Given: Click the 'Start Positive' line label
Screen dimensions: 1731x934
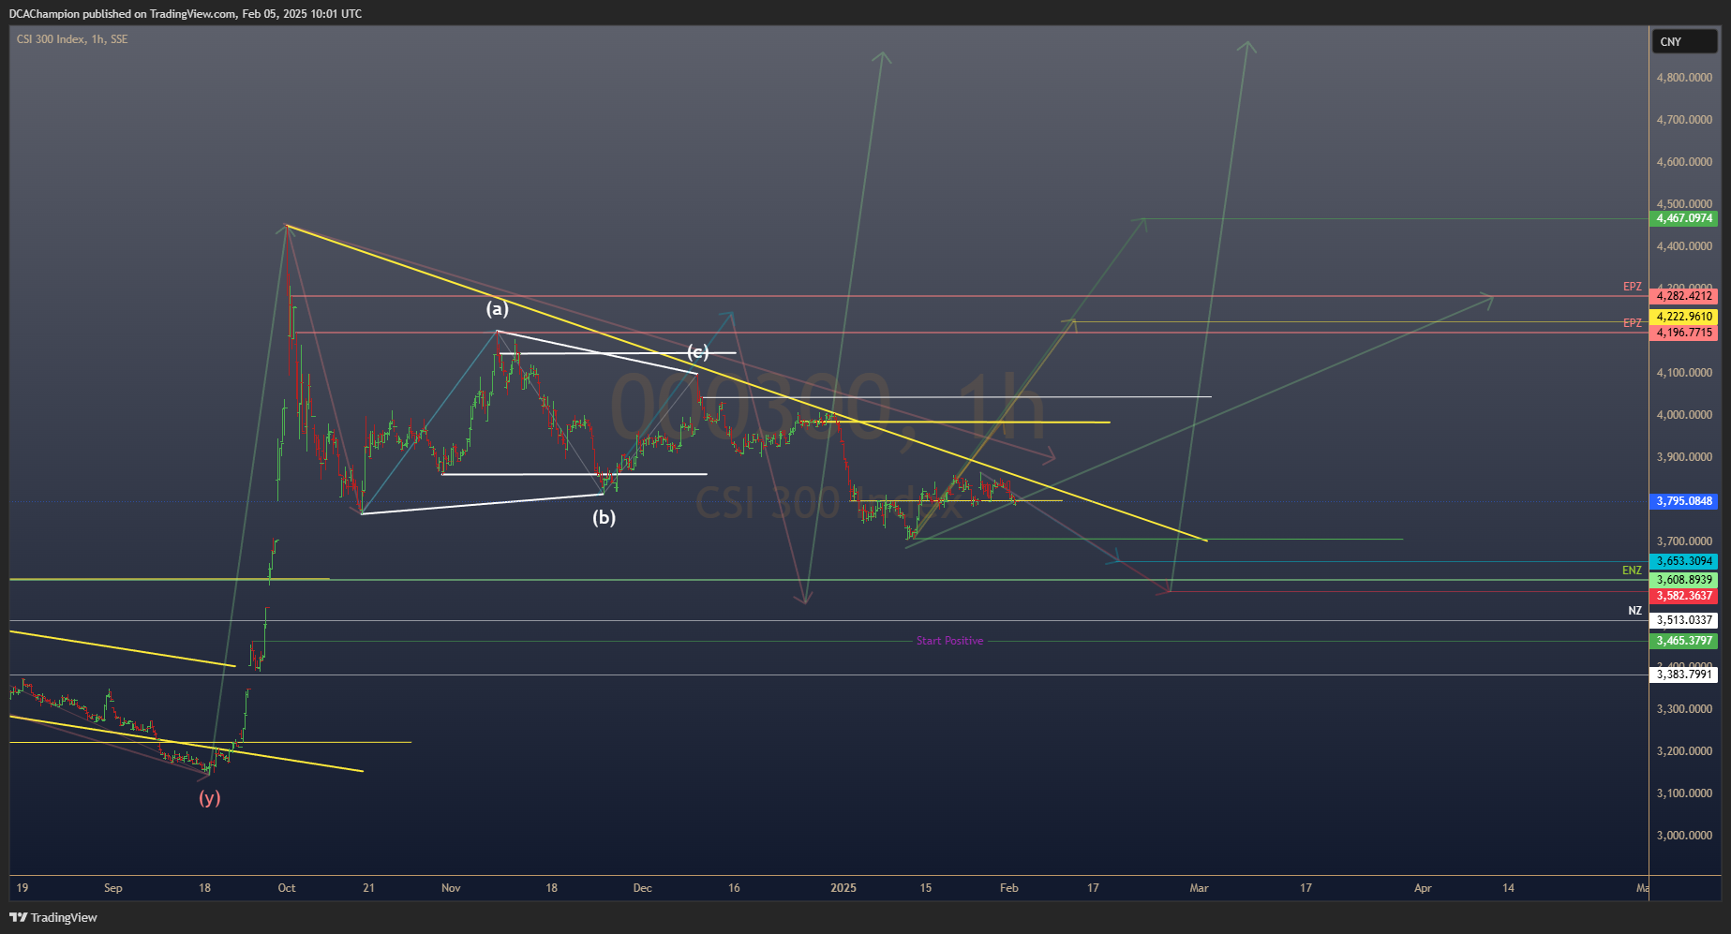Looking at the screenshot, I should point(949,641).
